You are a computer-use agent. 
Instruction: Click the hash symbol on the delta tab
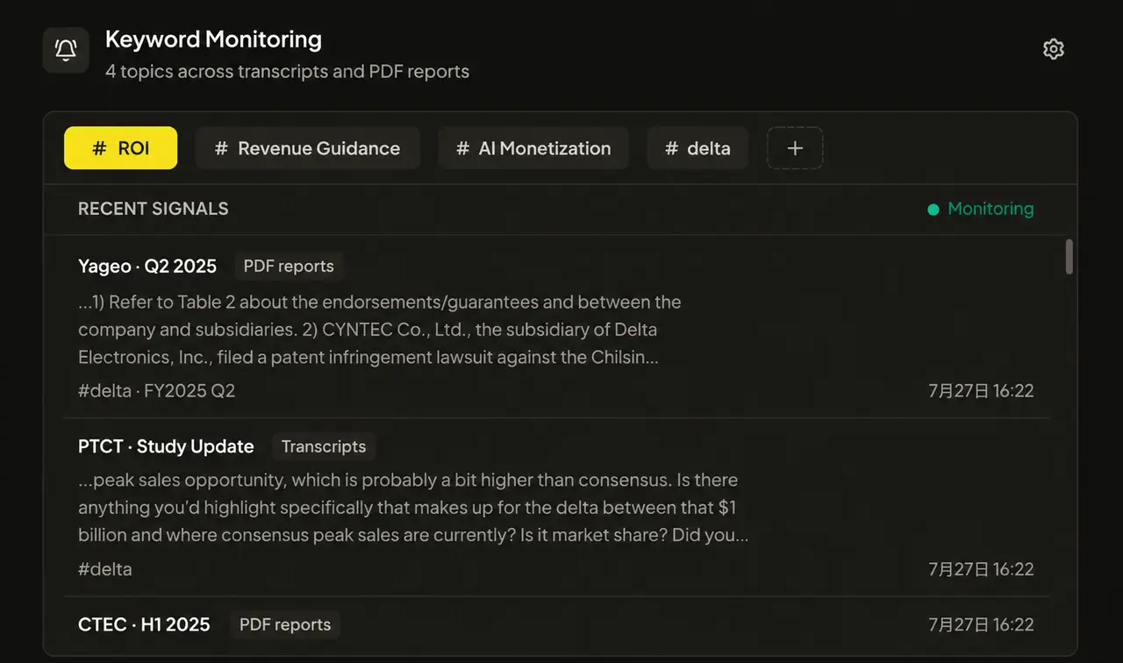click(x=671, y=148)
